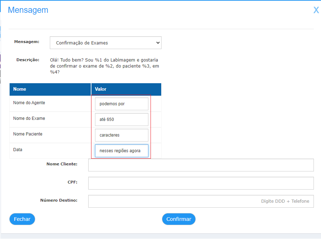321x239 pixels.
Task: Click the dropdown arrow beside Confirmação de Exames
Action: tap(158, 43)
